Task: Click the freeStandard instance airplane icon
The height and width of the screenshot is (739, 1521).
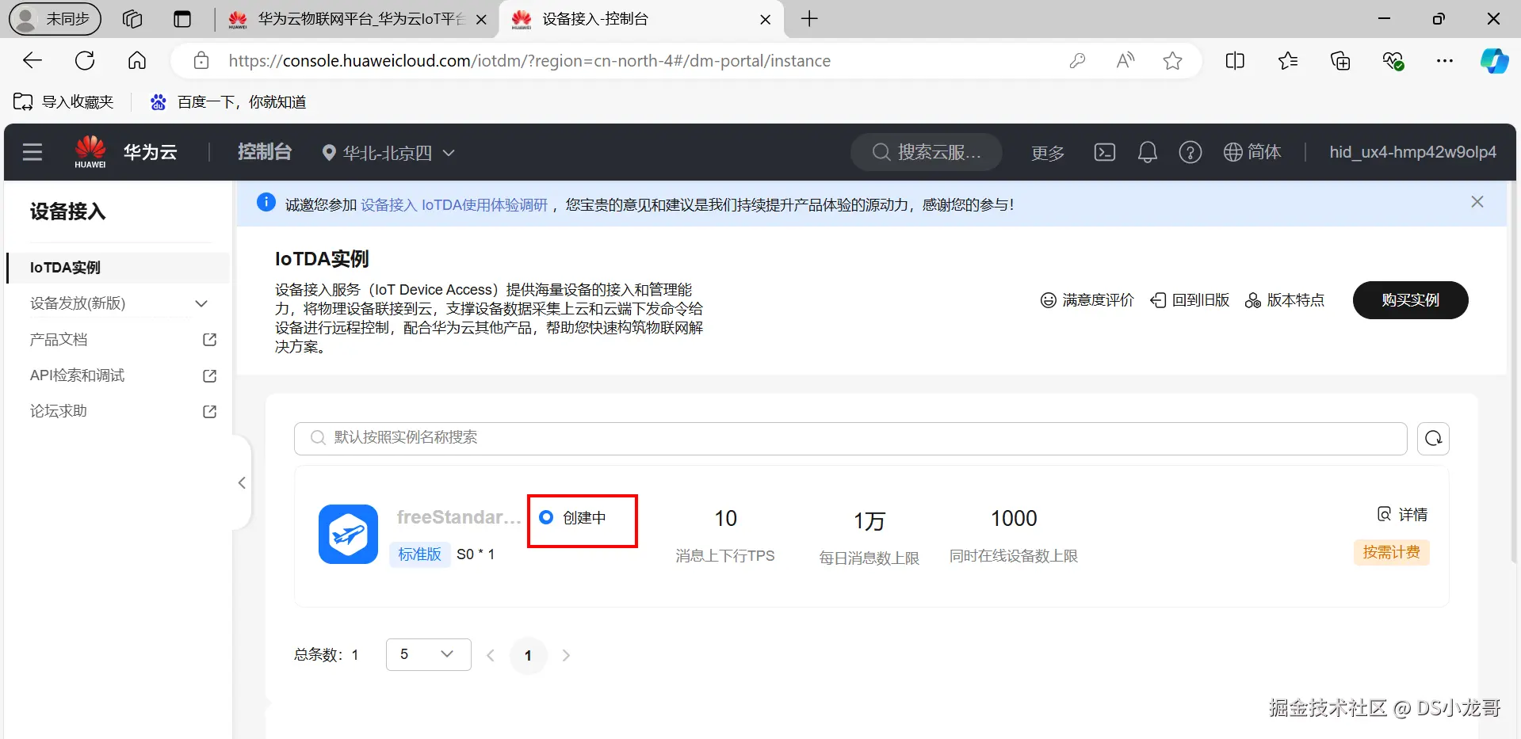Action: [348, 534]
